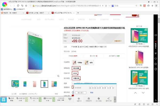Screen dimensions: 160x106
Task: Click the favorites star left of address bar
Action: click(x=26, y=6)
